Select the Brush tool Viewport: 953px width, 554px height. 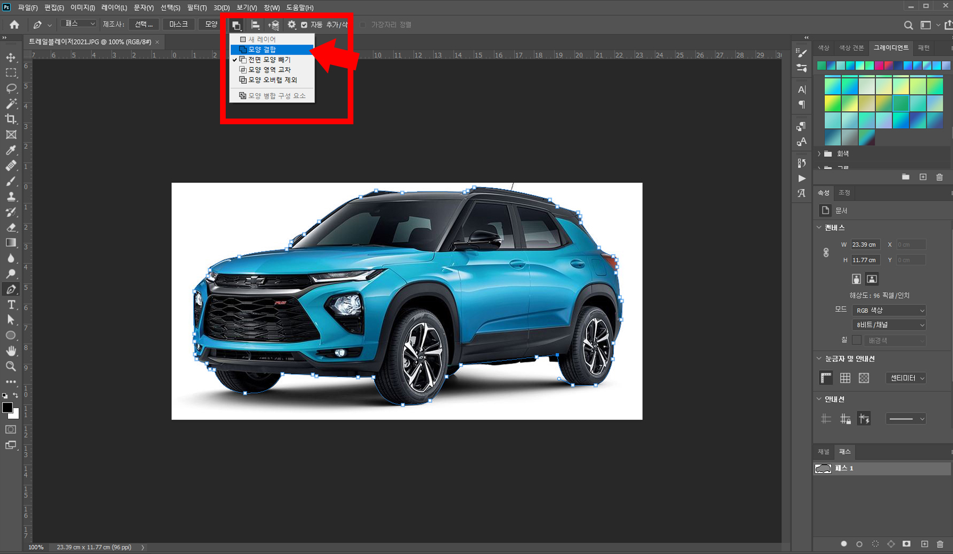(11, 181)
